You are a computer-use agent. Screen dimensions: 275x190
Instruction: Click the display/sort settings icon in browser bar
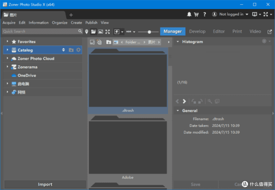pyautogui.click(x=92, y=42)
